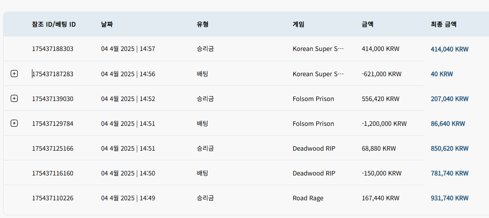Open final amount 414,040 KRW link
This screenshot has height=218, width=489.
click(x=450, y=49)
